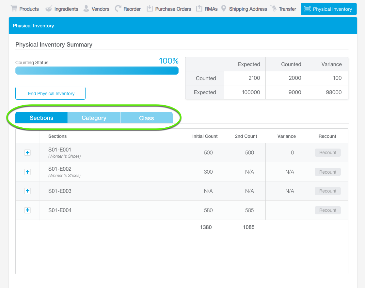
Task: Recount section S01-E004
Action: [x=327, y=210]
